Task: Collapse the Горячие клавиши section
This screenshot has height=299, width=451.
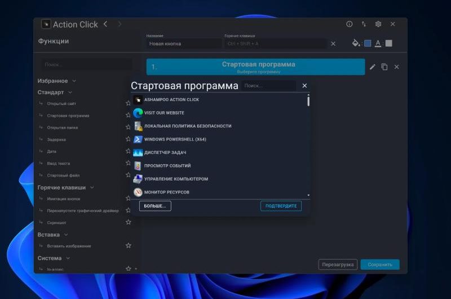Action: click(x=92, y=188)
